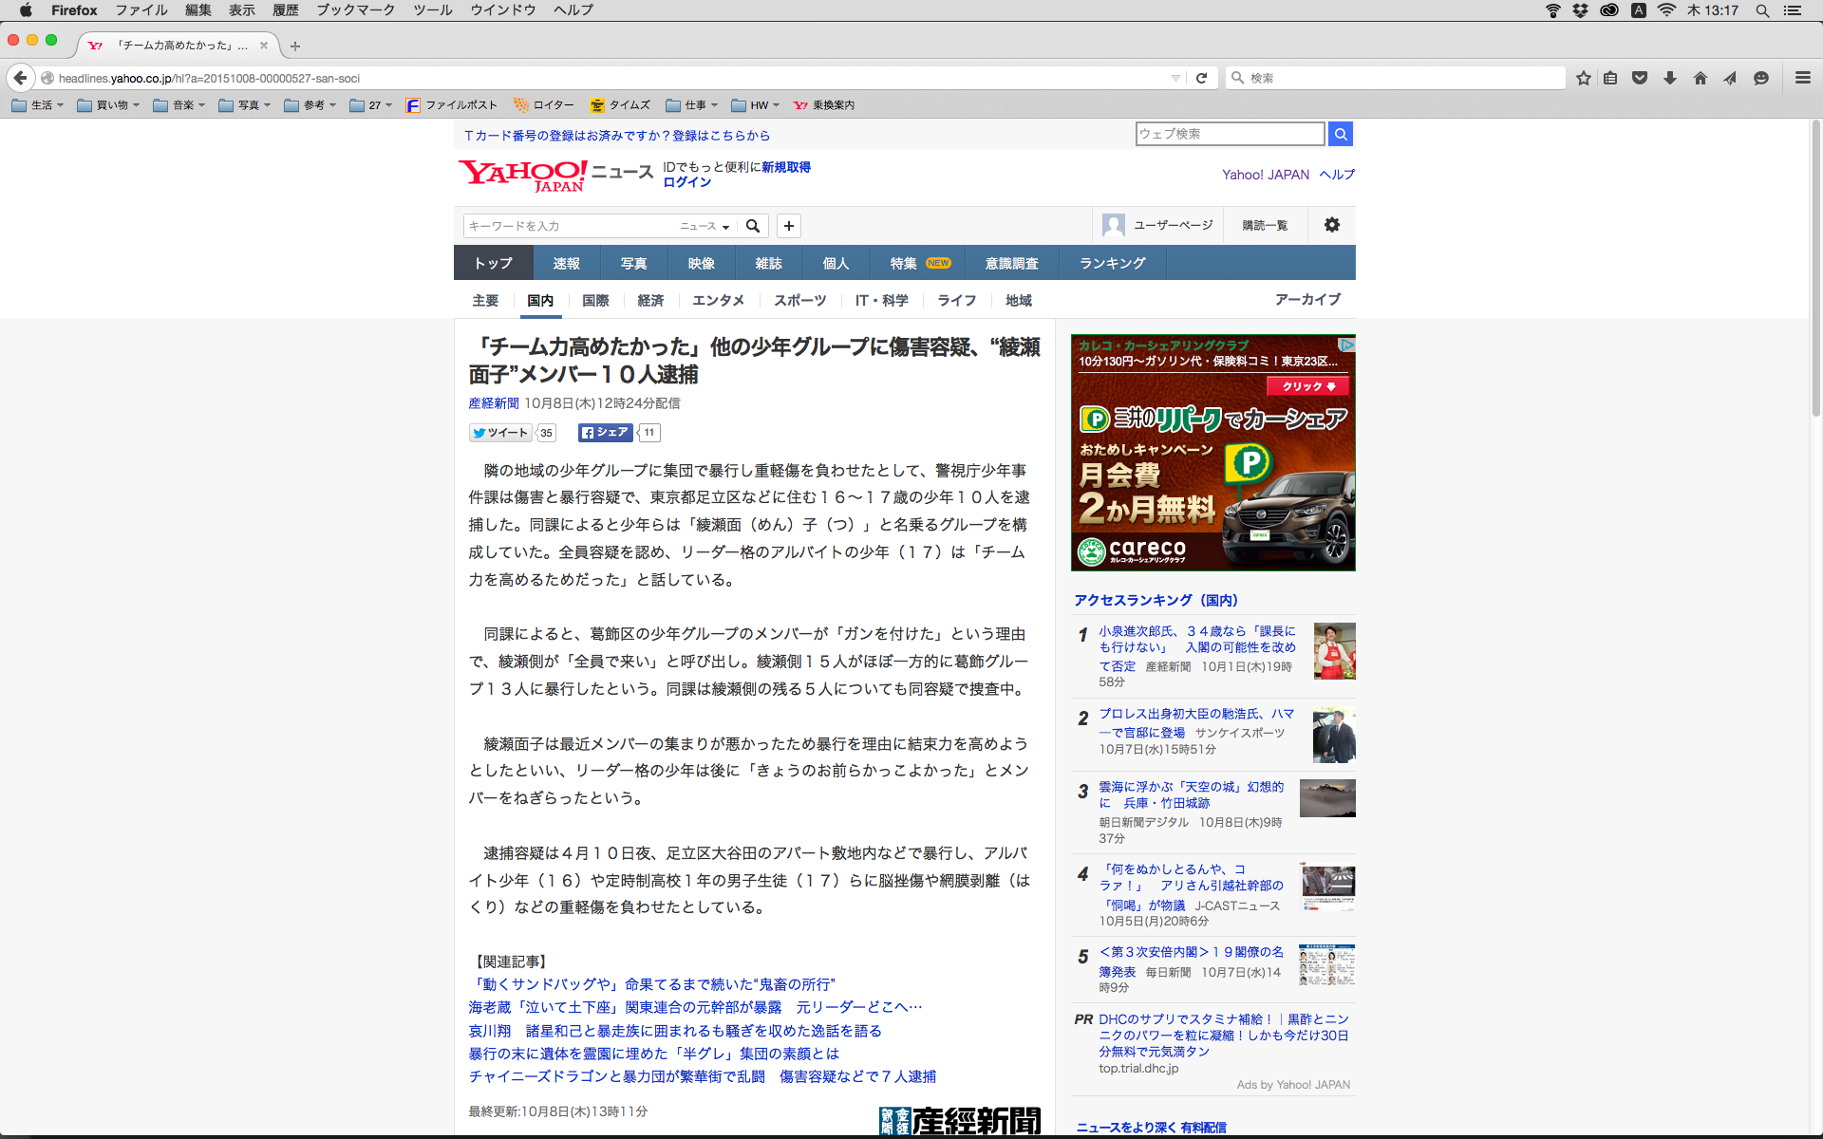Reload the page with the refresh icon
The image size is (1823, 1139).
pos(1201,78)
